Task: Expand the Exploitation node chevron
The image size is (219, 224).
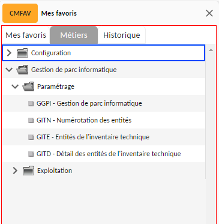Action: (x=15, y=171)
